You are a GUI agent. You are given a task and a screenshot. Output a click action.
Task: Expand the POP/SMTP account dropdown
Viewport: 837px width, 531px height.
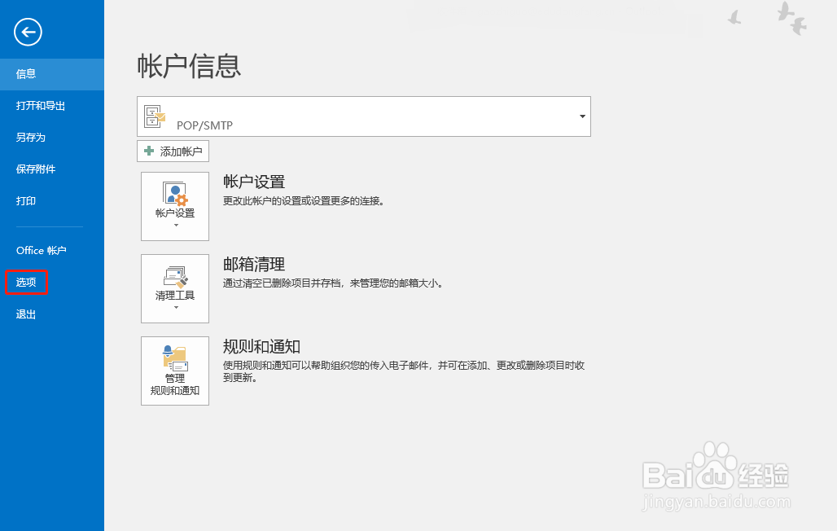coord(581,116)
